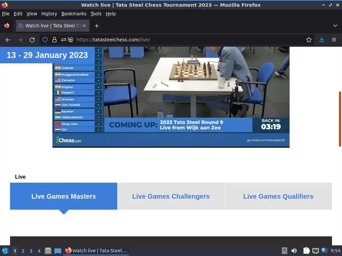Viewport: 342px width, 256px height.
Task: Open the Help menu
Action: pyautogui.click(x=111, y=14)
